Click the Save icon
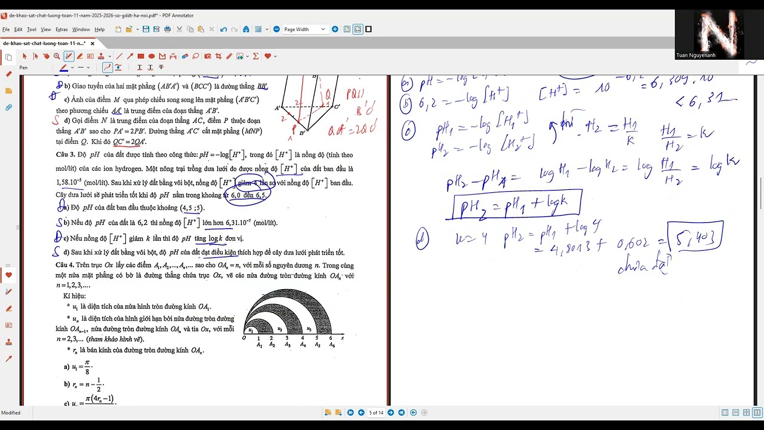The height and width of the screenshot is (430, 764). tap(146, 29)
